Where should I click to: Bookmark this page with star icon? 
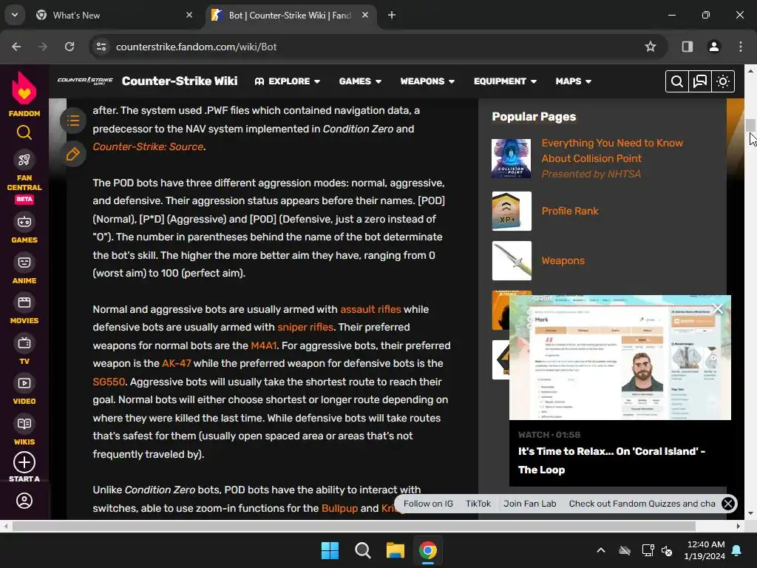pos(651,47)
